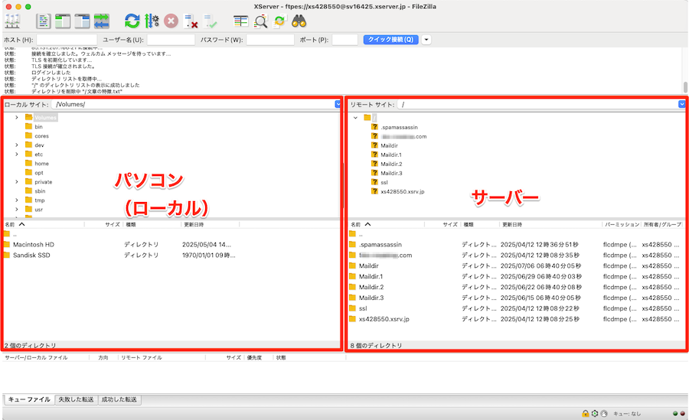
Task: Select .spamassassin folder in remote file list
Action: pyautogui.click(x=380, y=244)
